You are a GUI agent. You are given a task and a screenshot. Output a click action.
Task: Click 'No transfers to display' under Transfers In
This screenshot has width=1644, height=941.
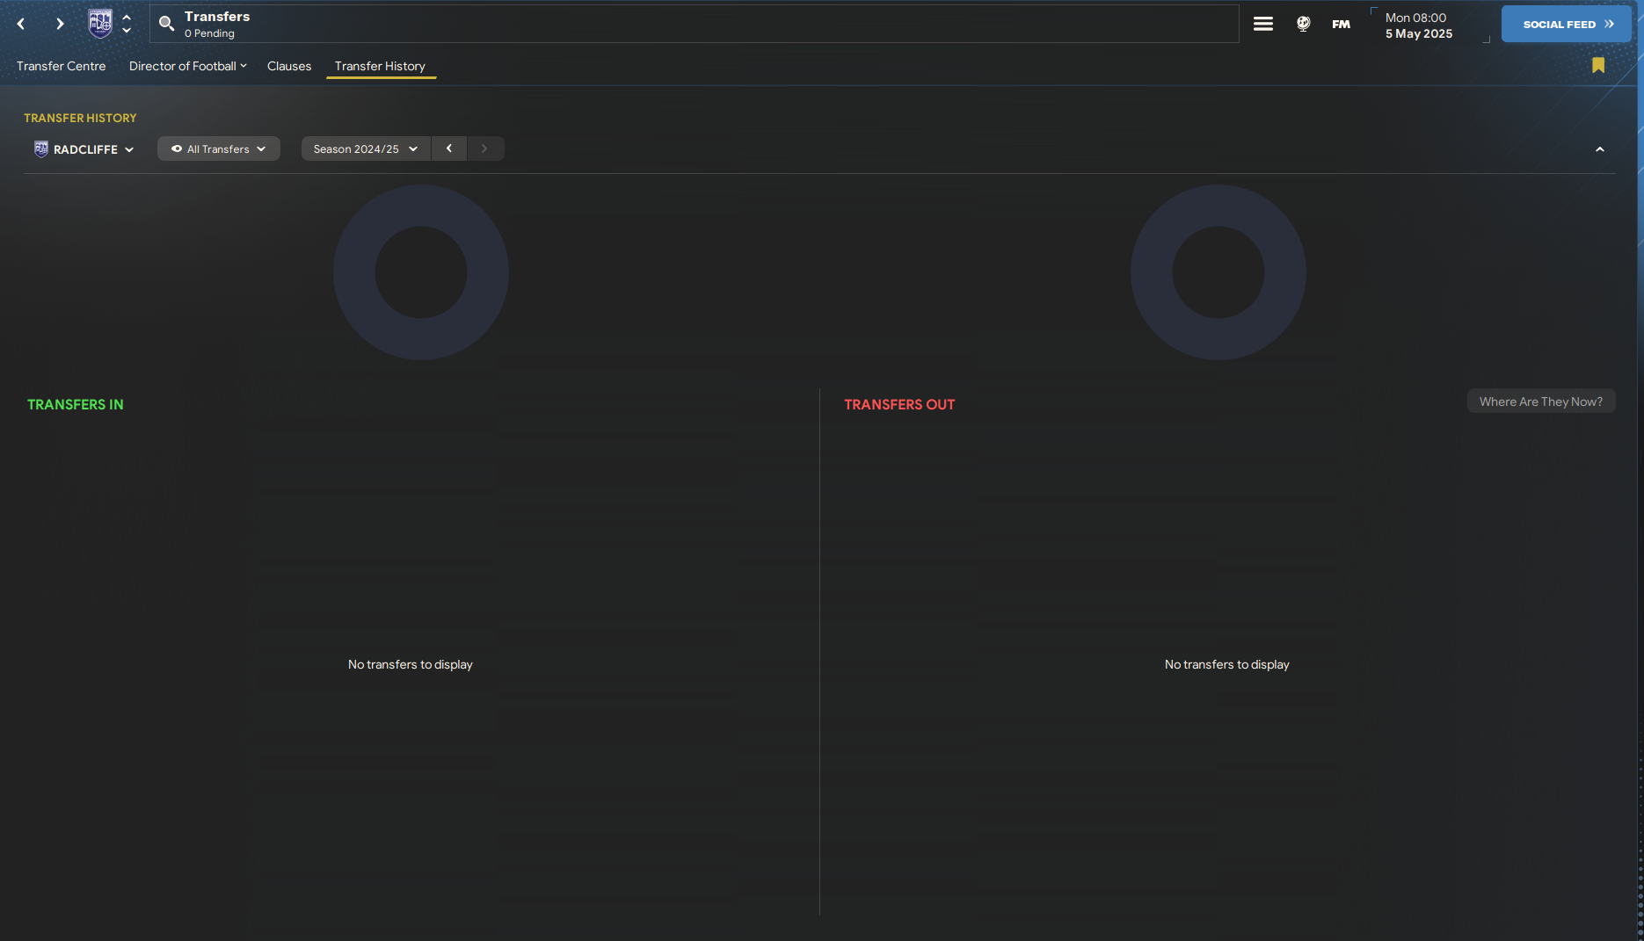[411, 664]
